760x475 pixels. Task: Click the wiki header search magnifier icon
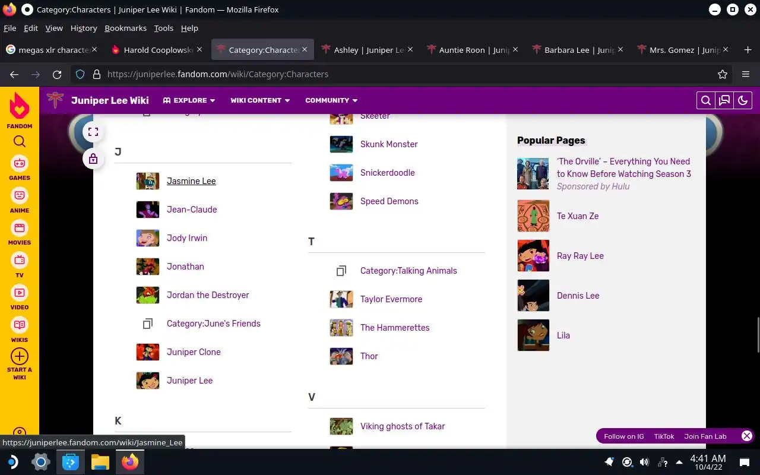[x=705, y=100]
